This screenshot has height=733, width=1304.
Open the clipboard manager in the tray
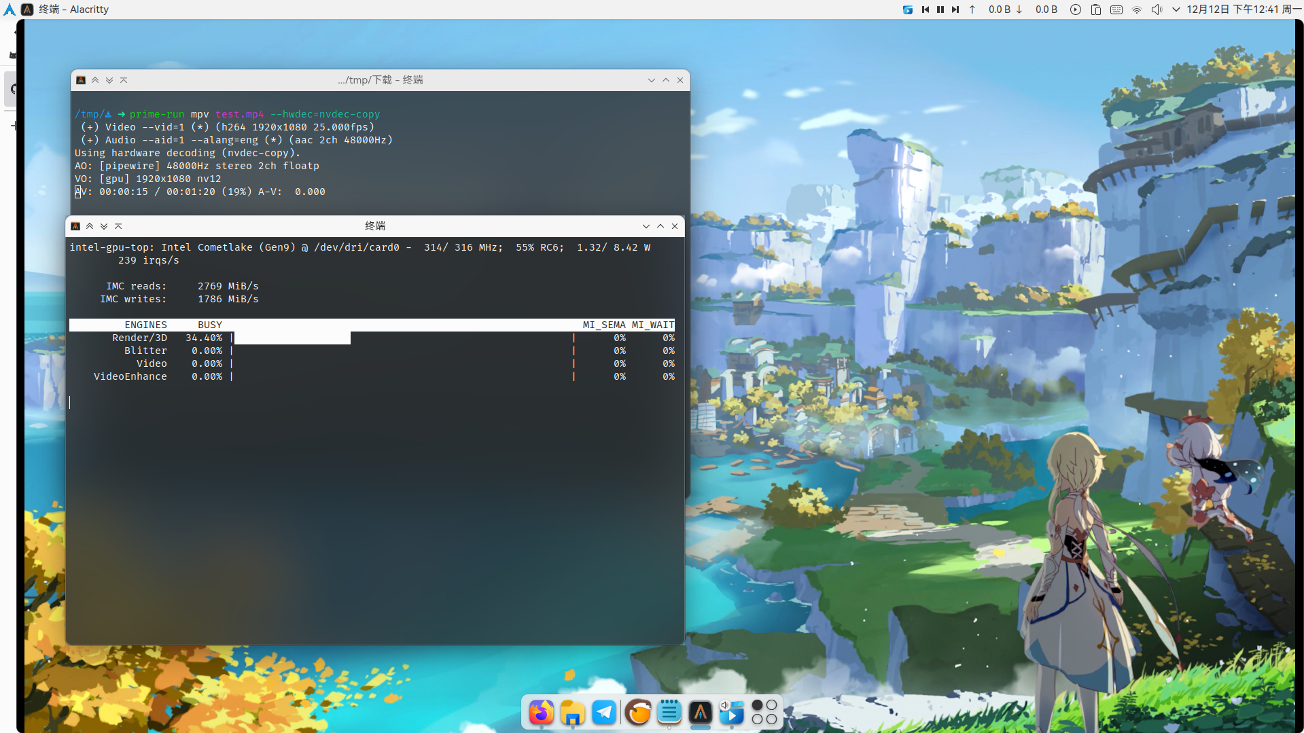(1095, 10)
